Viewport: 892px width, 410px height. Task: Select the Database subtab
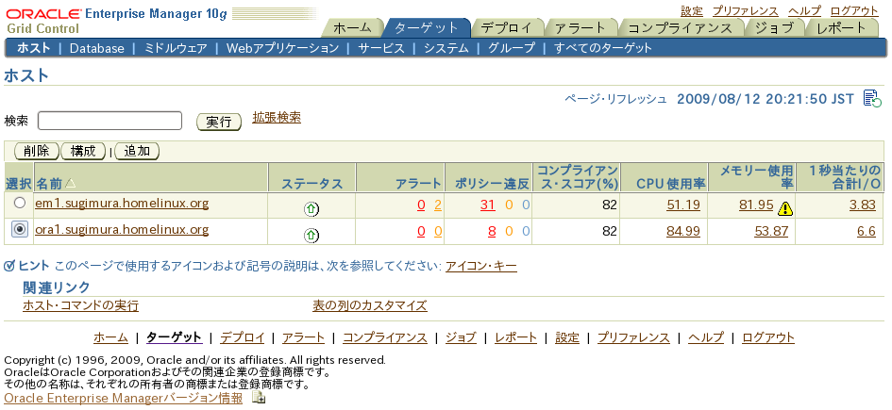click(x=96, y=48)
